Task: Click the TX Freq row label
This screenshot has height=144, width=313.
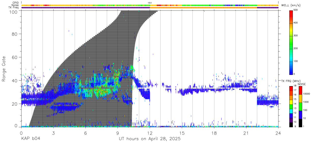Action: click(14, 8)
